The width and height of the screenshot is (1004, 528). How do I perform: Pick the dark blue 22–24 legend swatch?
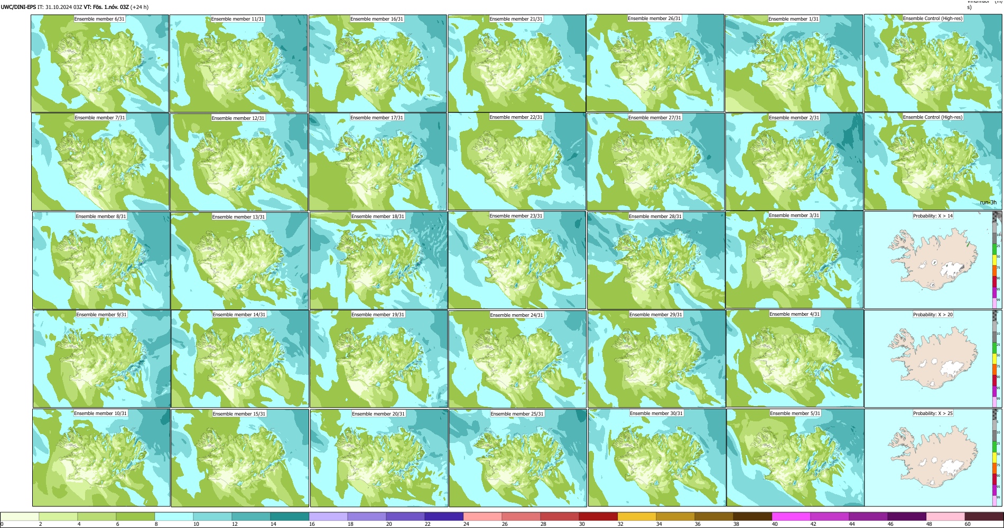(444, 516)
